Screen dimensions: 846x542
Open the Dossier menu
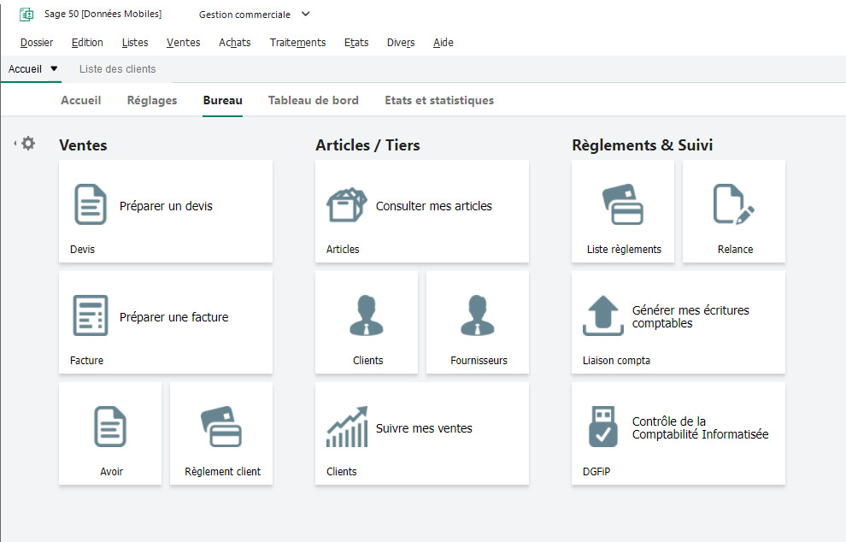37,42
